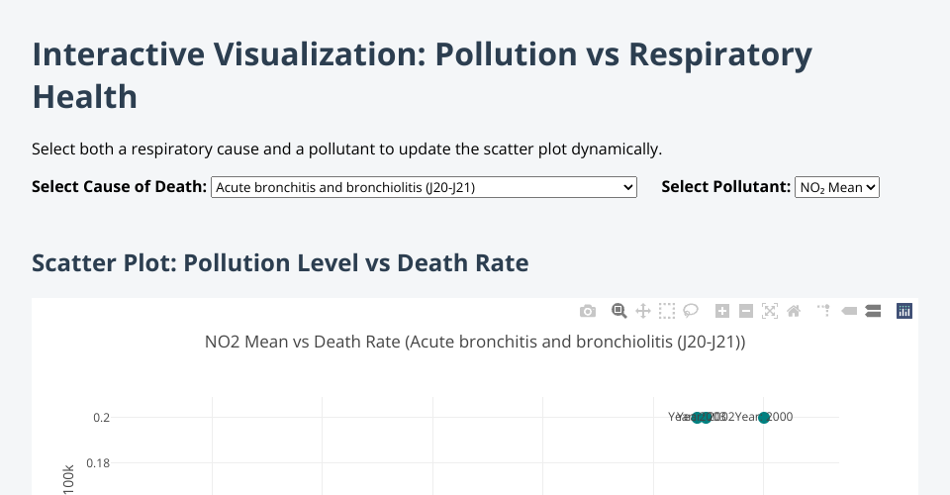Choose the Box Select tool

click(667, 311)
